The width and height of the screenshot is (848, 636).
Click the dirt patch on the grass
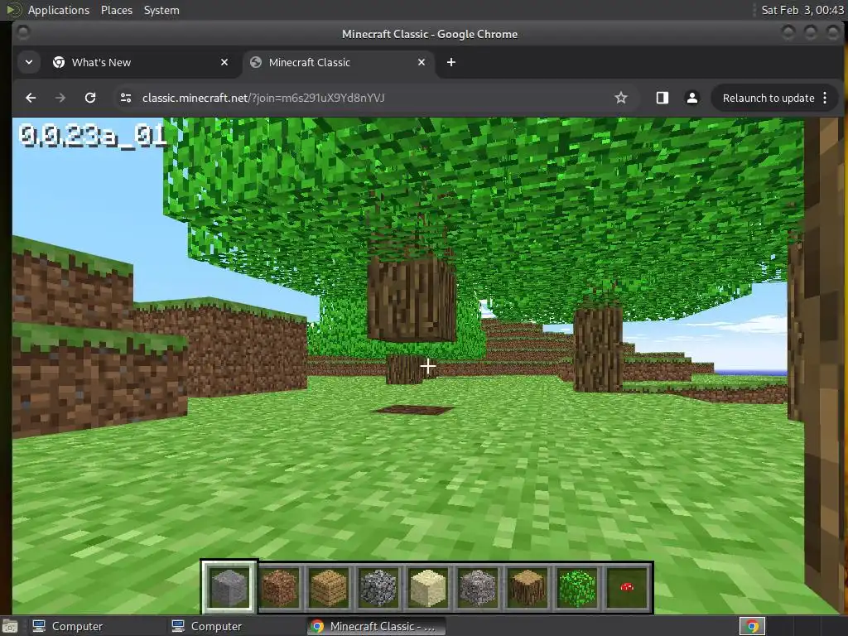tap(414, 410)
